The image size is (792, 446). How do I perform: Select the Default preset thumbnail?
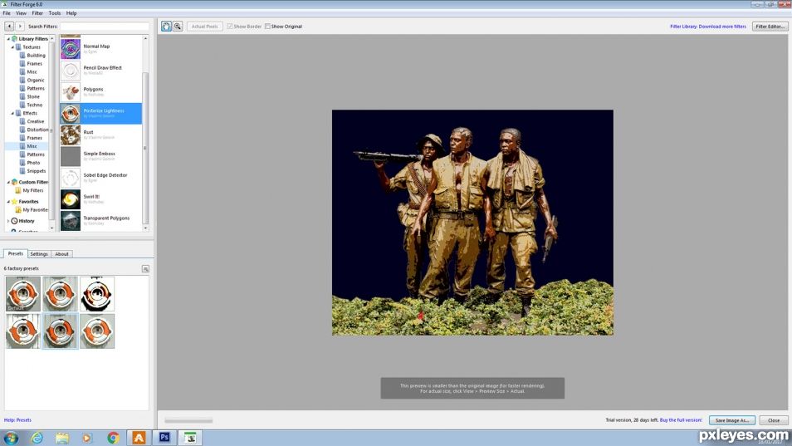point(22,294)
